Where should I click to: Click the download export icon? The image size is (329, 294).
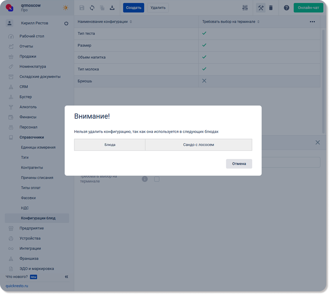[x=112, y=8]
